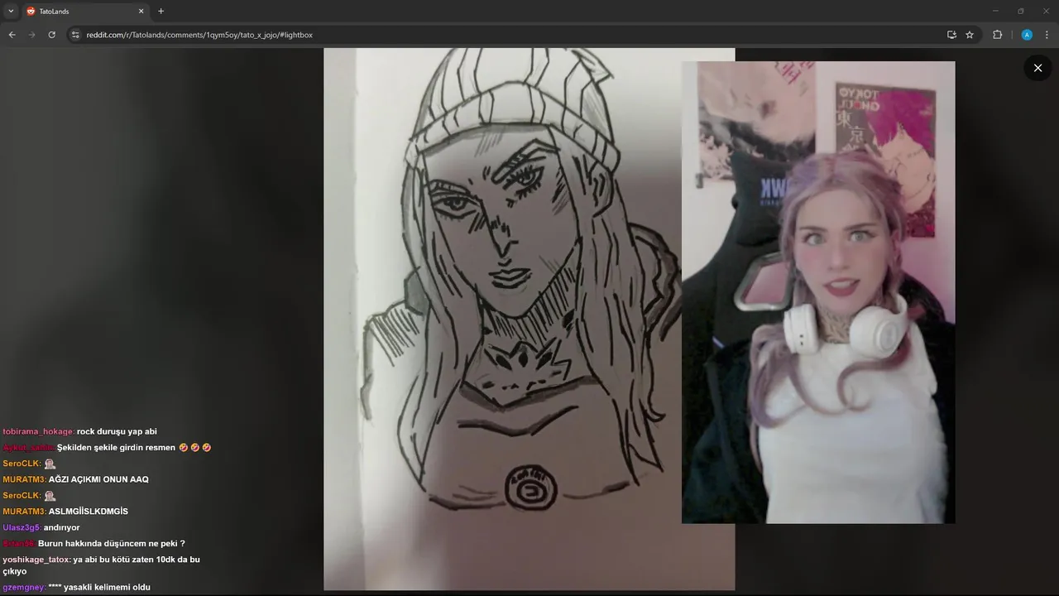Open the browser extensions menu
Viewport: 1059px width, 596px height.
tap(997, 35)
